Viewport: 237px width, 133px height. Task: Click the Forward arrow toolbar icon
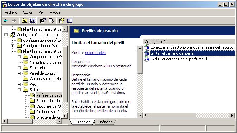point(14,21)
